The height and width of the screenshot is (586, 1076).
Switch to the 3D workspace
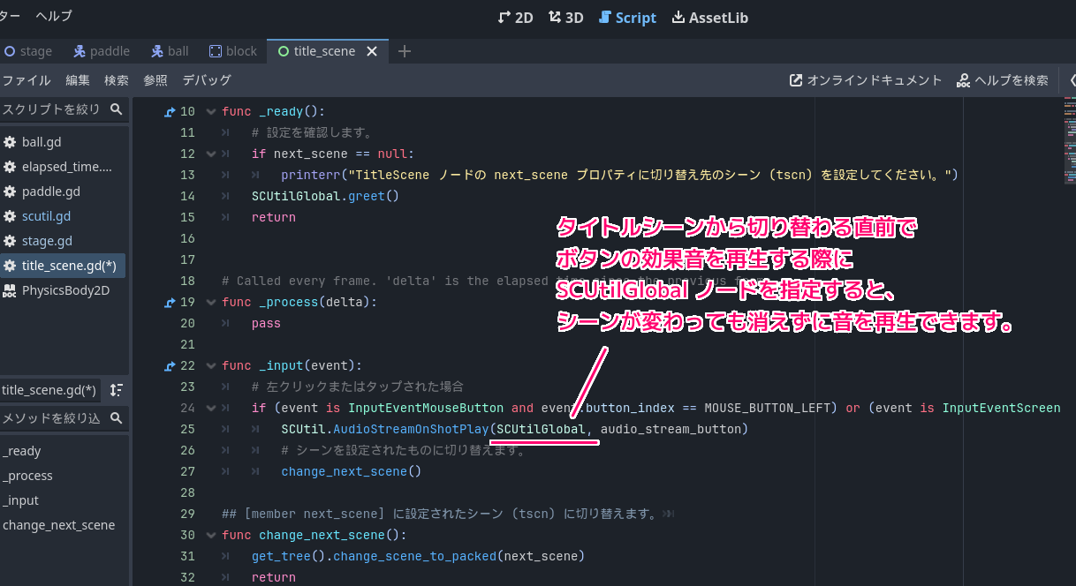coord(565,17)
